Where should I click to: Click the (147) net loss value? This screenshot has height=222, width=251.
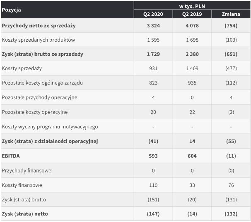153,214
